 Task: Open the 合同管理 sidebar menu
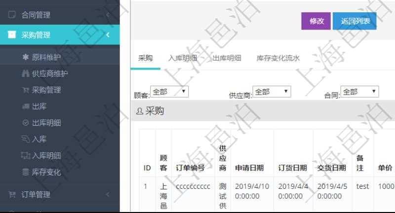[60, 15]
